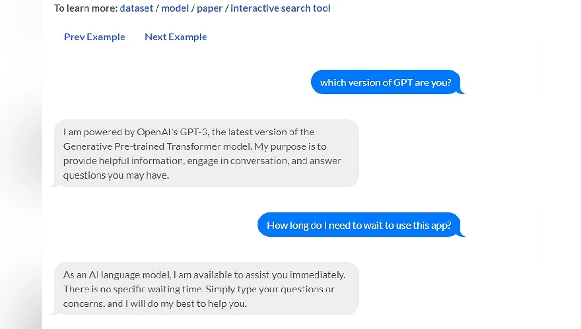This screenshot has height=329, width=581.
Task: Click "this app?" in the second blue message
Action: coord(431,225)
